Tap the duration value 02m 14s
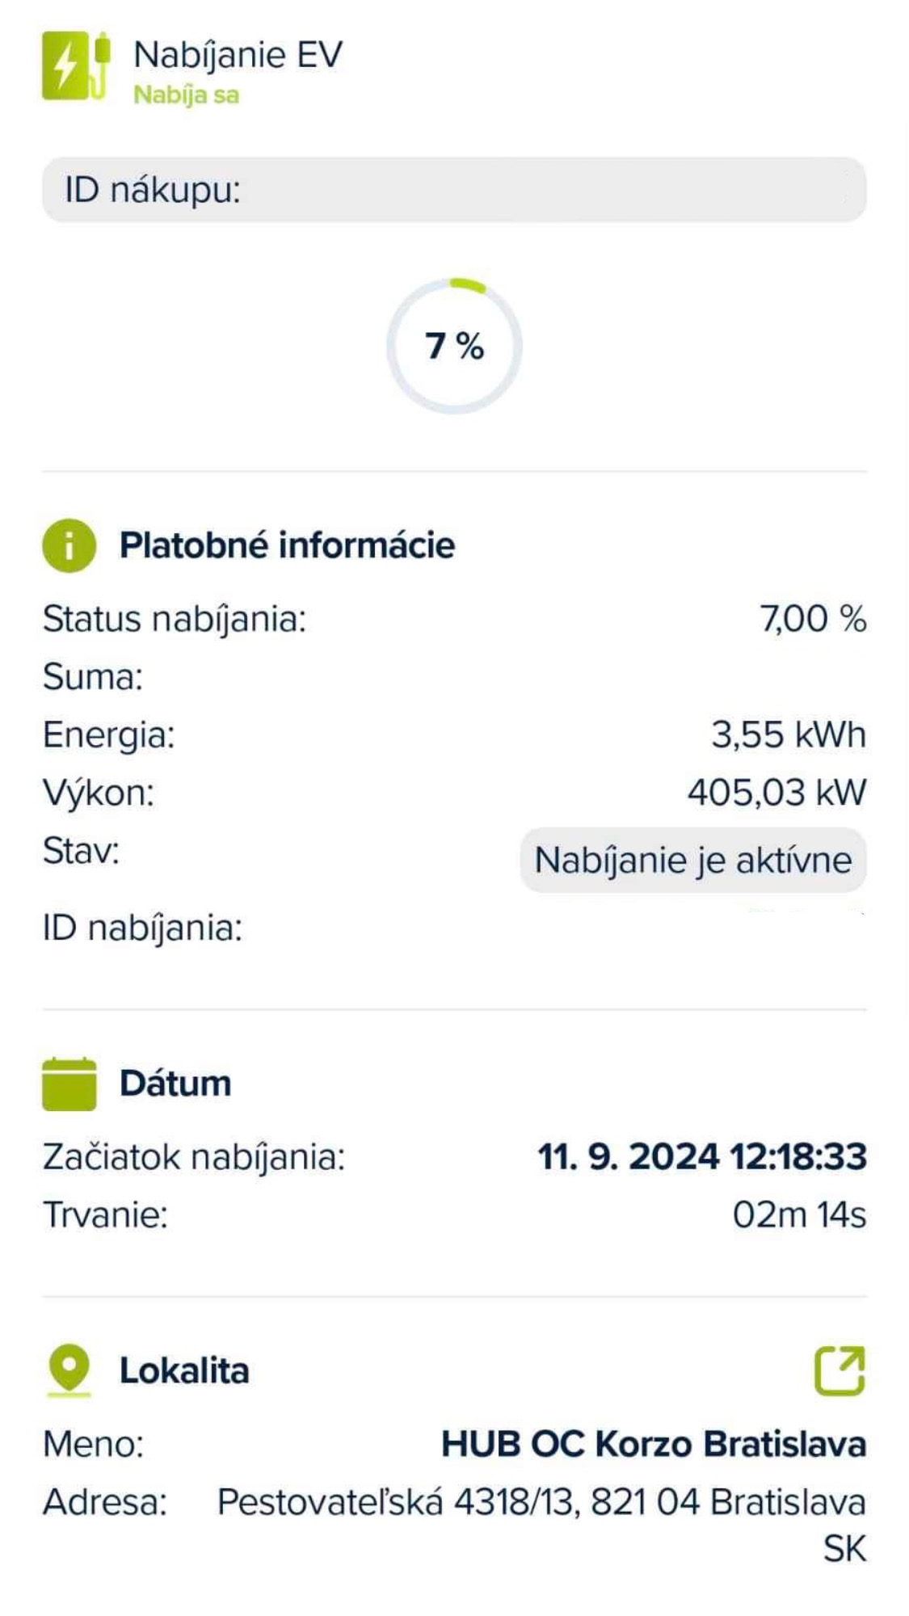Viewport: 909px width, 1616px height. (x=799, y=1215)
